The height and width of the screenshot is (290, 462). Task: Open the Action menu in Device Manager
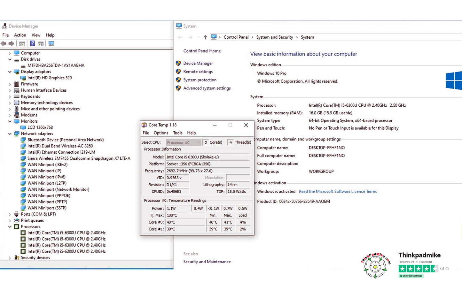20,35
